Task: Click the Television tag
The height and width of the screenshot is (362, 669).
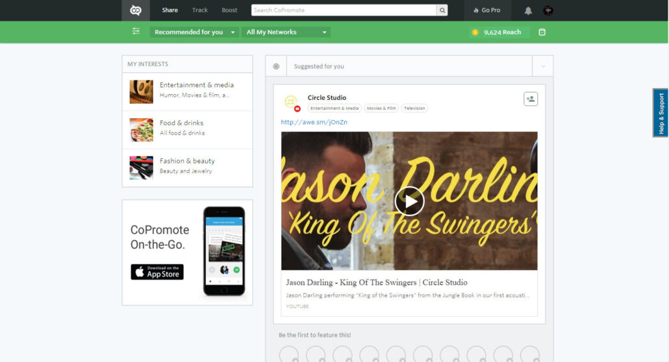Action: (x=414, y=108)
